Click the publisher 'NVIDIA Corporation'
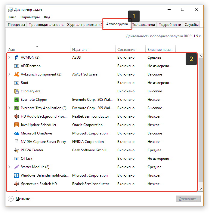 tap(88, 142)
